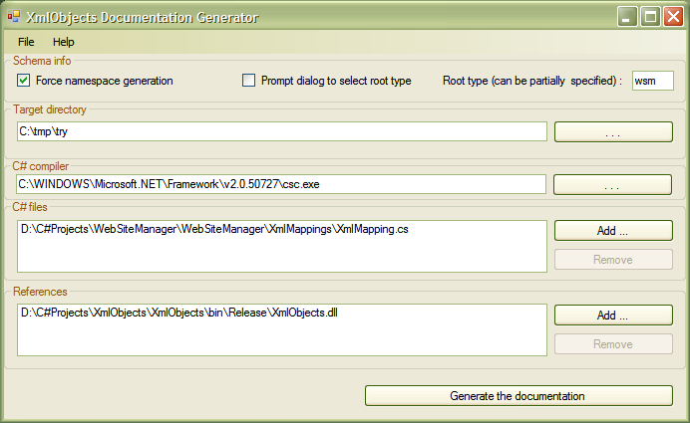
Task: Click Remove next to C# files list
Action: pos(613,260)
